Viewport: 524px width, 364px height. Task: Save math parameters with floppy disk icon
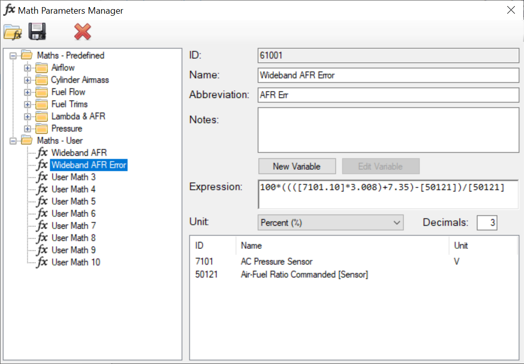click(37, 32)
